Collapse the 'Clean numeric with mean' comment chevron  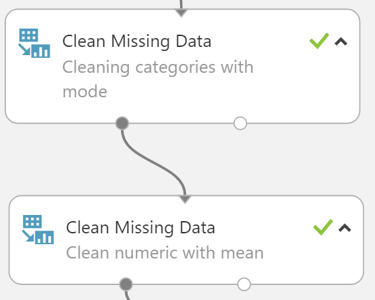click(x=344, y=228)
